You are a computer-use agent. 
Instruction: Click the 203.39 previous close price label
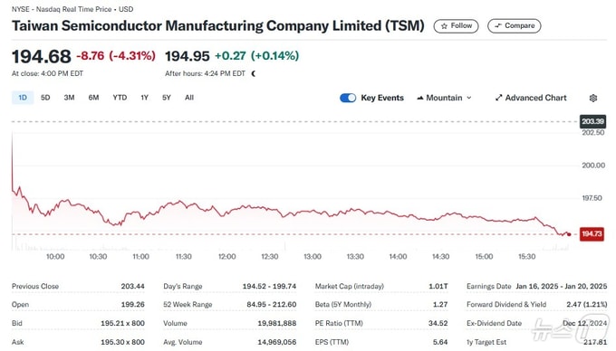pyautogui.click(x=592, y=121)
